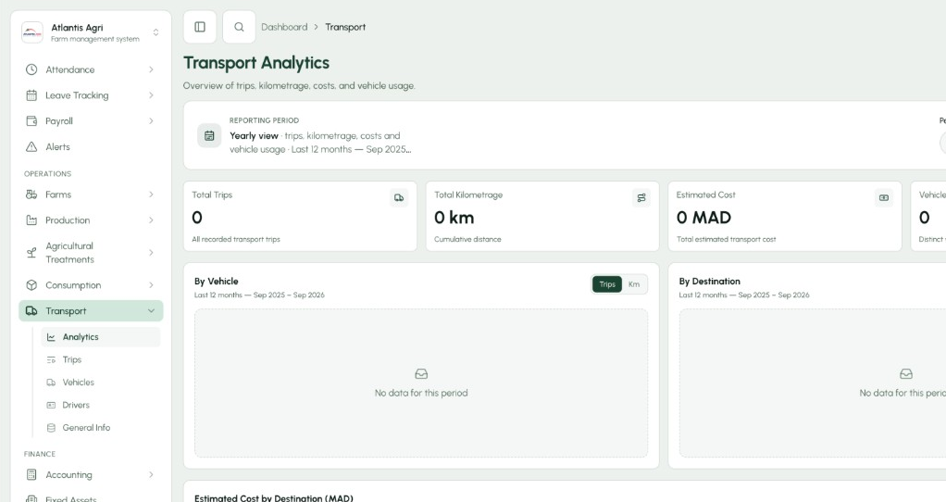The height and width of the screenshot is (502, 946).
Task: Click the Payroll wallet icon
Action: coord(31,121)
